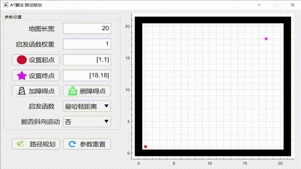Screen dimensions: 301x169
Task: Click the MATLAB icon in title bar
Action: point(6,5)
